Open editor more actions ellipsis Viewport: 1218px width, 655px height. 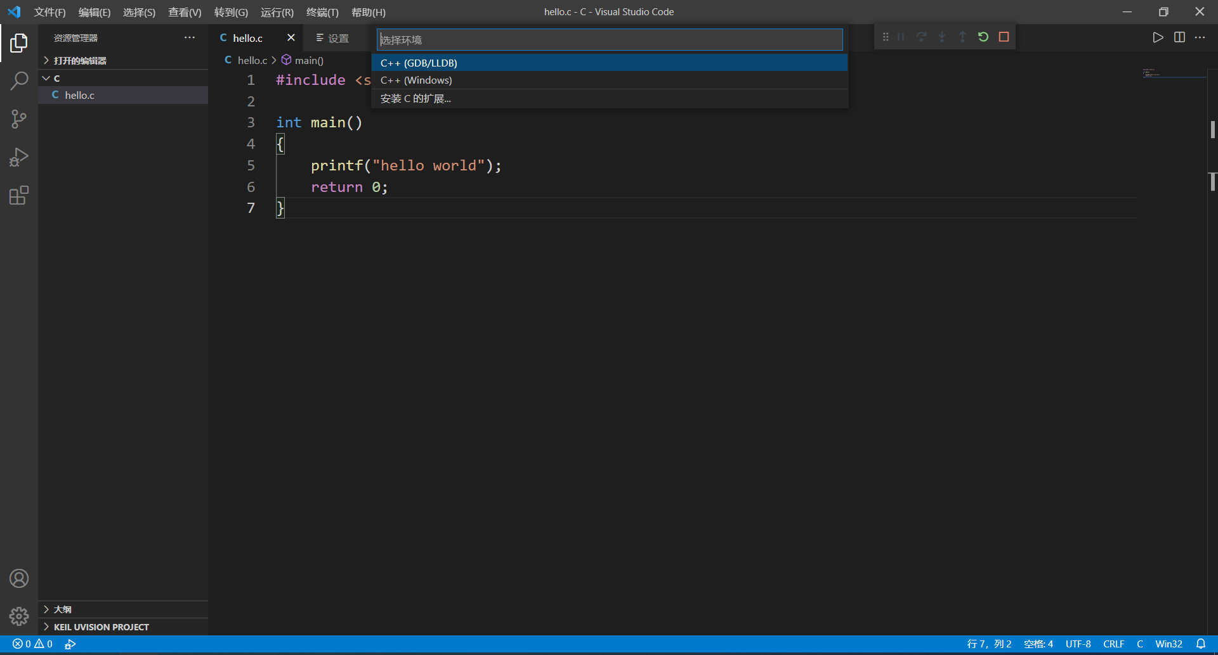click(x=1200, y=37)
